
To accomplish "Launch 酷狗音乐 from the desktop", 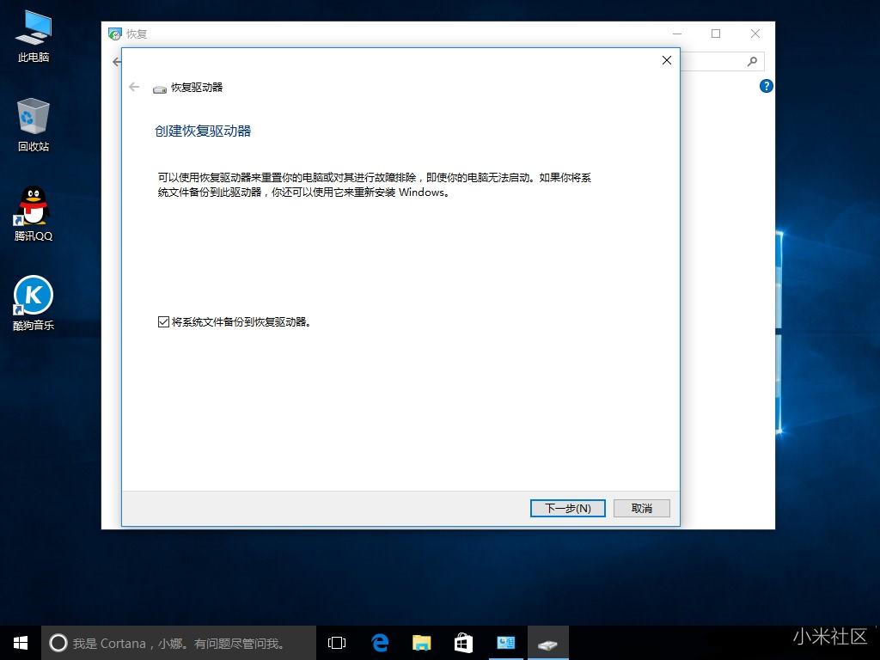I will pos(33,295).
